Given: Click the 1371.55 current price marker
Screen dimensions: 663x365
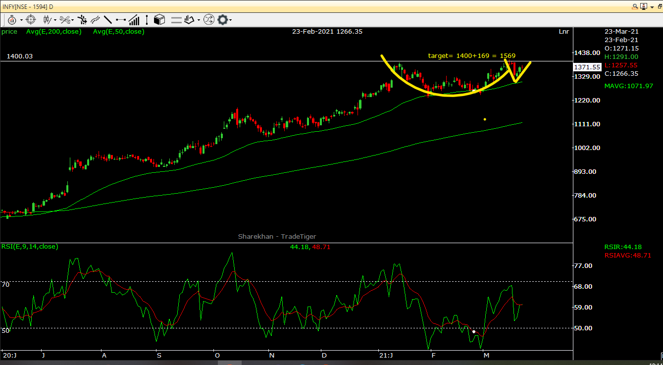Looking at the screenshot, I should point(587,67).
